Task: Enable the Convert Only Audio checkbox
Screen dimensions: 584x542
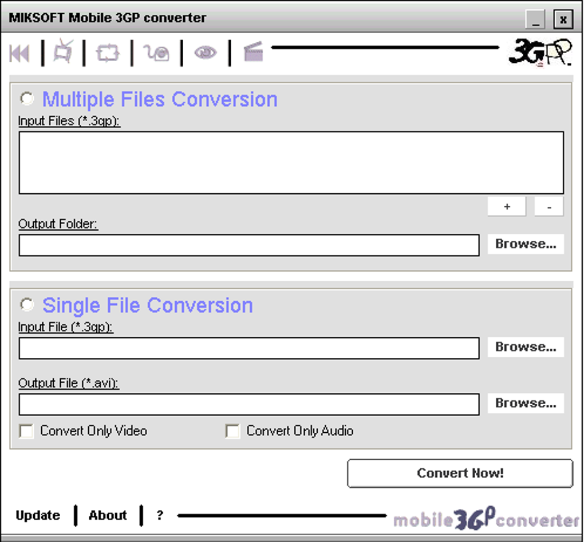Action: (x=233, y=431)
